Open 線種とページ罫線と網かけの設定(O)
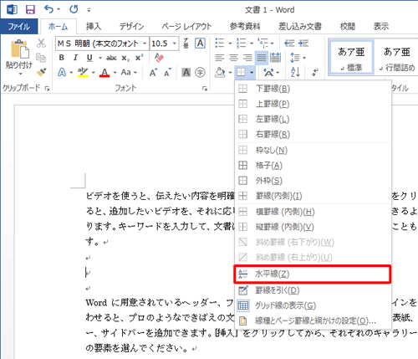This screenshot has height=359, width=418. pyautogui.click(x=313, y=321)
